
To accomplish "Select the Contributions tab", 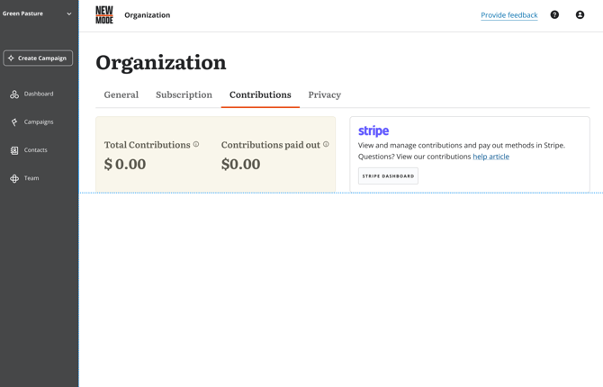I will point(260,94).
